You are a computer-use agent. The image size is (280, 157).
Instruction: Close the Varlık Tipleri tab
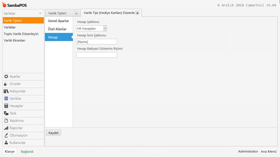tap(76, 13)
